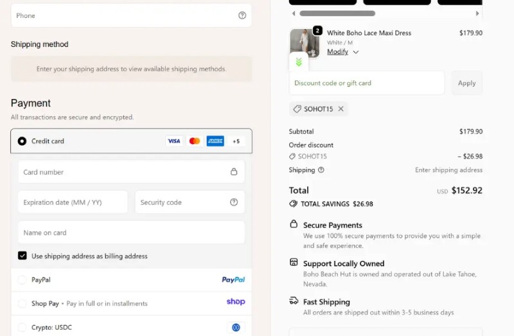The image size is (514, 336).
Task: Click into the Phone input field
Action: tap(131, 15)
